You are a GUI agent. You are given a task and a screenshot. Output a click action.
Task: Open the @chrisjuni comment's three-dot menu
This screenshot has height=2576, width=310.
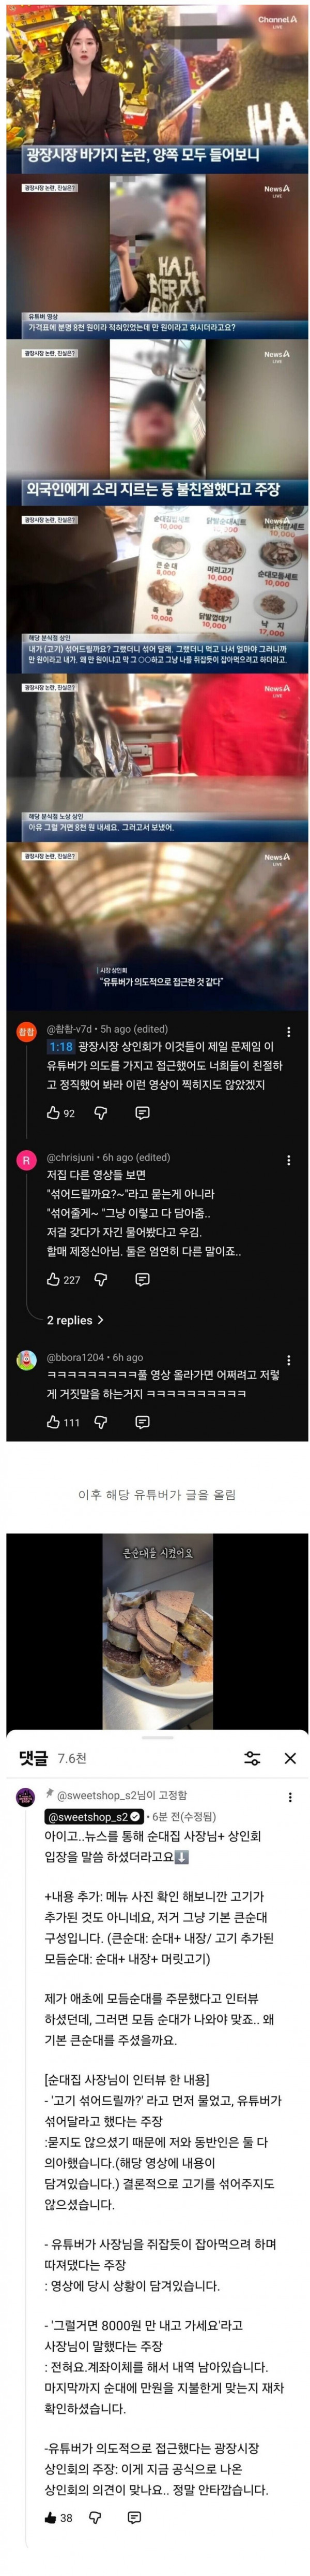pos(289,1160)
